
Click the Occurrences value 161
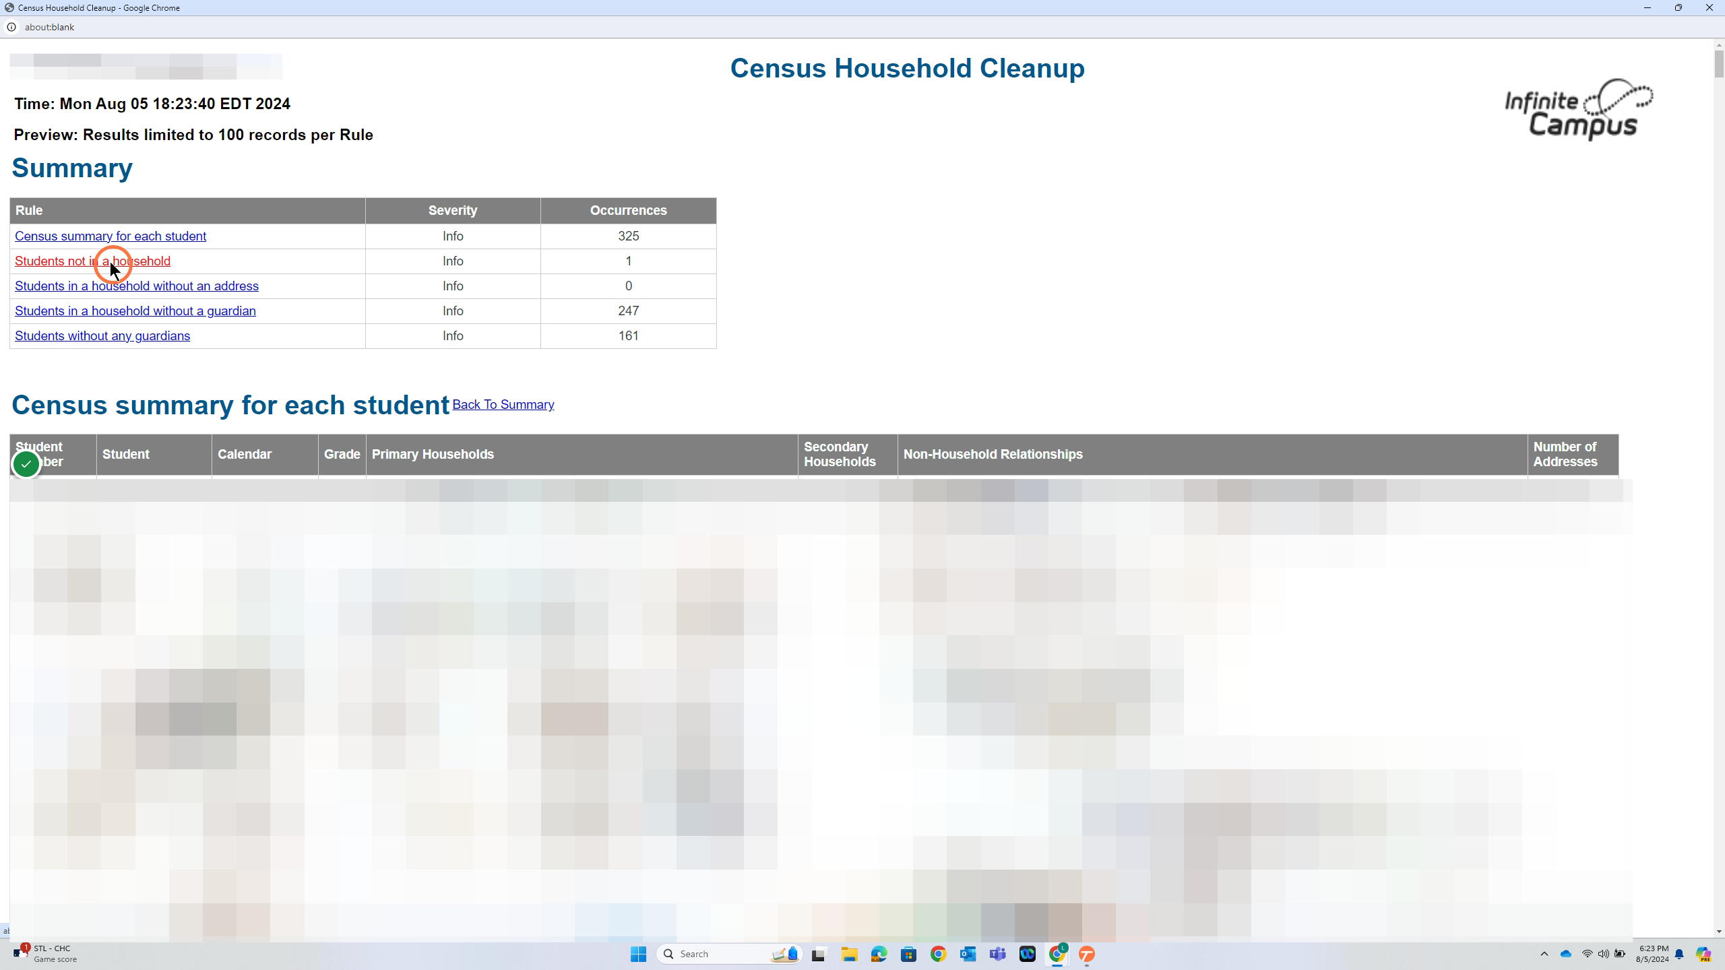[x=628, y=336]
